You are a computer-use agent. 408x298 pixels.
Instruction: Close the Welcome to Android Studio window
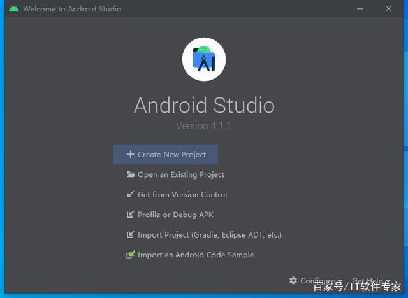[x=388, y=8]
